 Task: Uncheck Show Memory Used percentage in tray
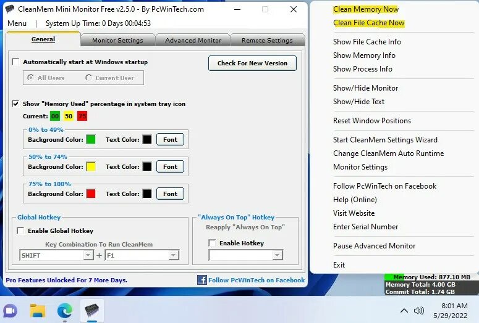tap(15, 104)
